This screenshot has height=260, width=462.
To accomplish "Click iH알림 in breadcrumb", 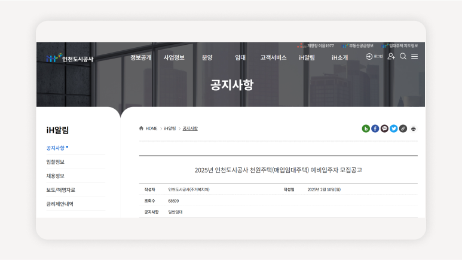I will pyautogui.click(x=170, y=129).
